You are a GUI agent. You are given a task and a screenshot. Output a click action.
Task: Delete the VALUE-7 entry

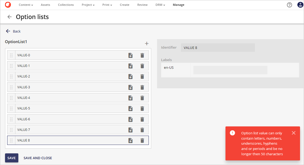pos(142,130)
